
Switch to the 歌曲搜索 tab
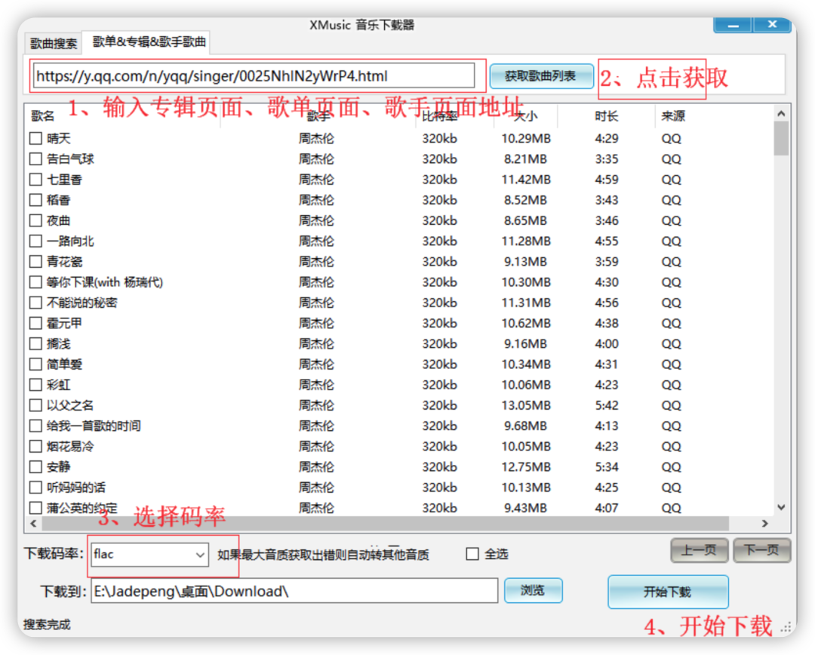(x=53, y=43)
